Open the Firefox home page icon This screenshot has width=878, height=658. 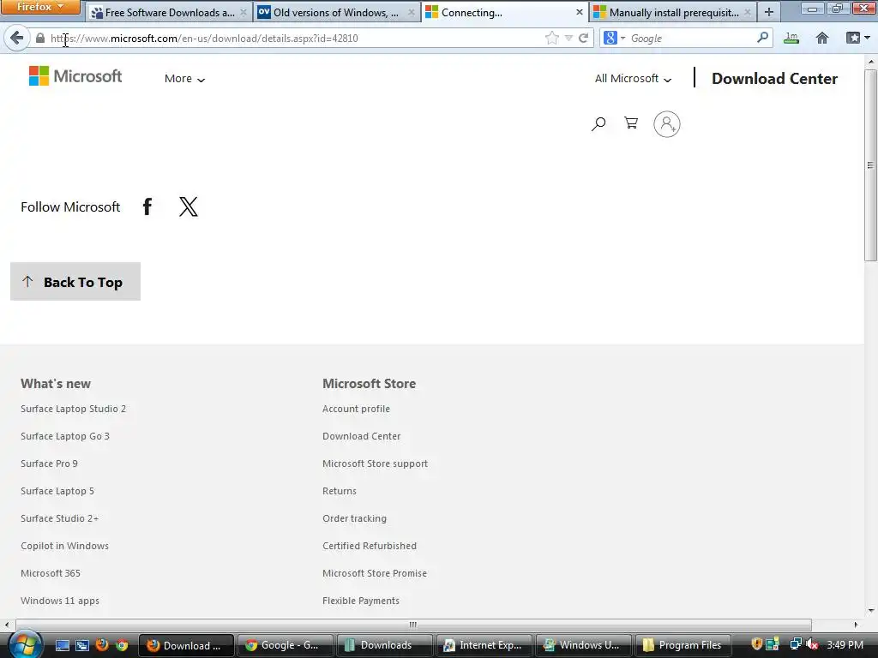pyautogui.click(x=822, y=38)
